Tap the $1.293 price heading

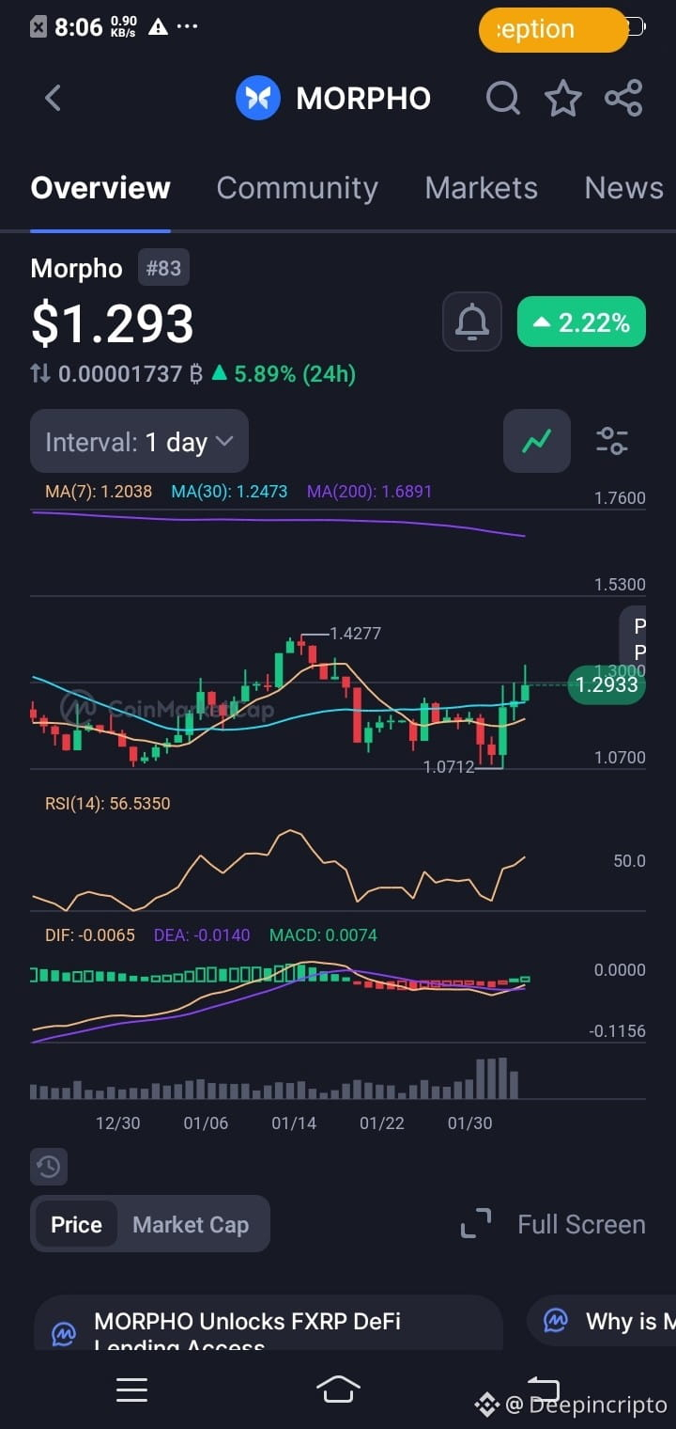(113, 323)
